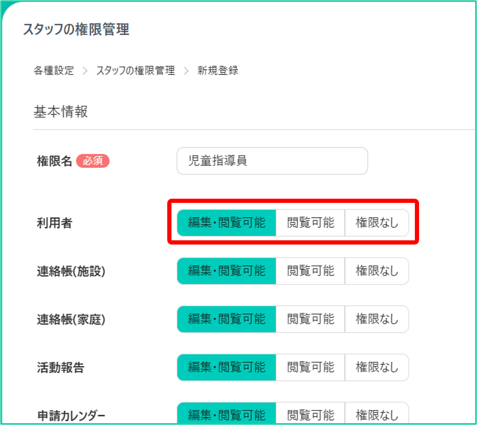477x425 pixels.
Task: Click the 連絡帳(施設) row label
Action: point(71,271)
